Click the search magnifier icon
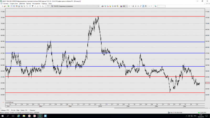 [155, 6]
